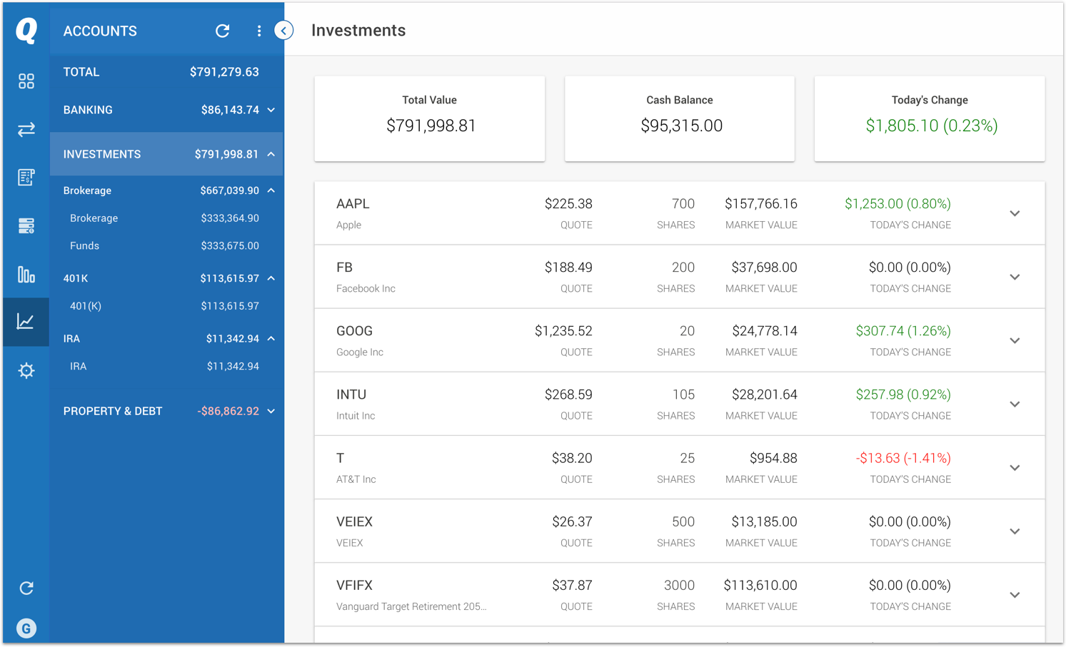Screen dimensions: 1066x647
Task: Expand the AAPL holding row details
Action: coord(1015,213)
